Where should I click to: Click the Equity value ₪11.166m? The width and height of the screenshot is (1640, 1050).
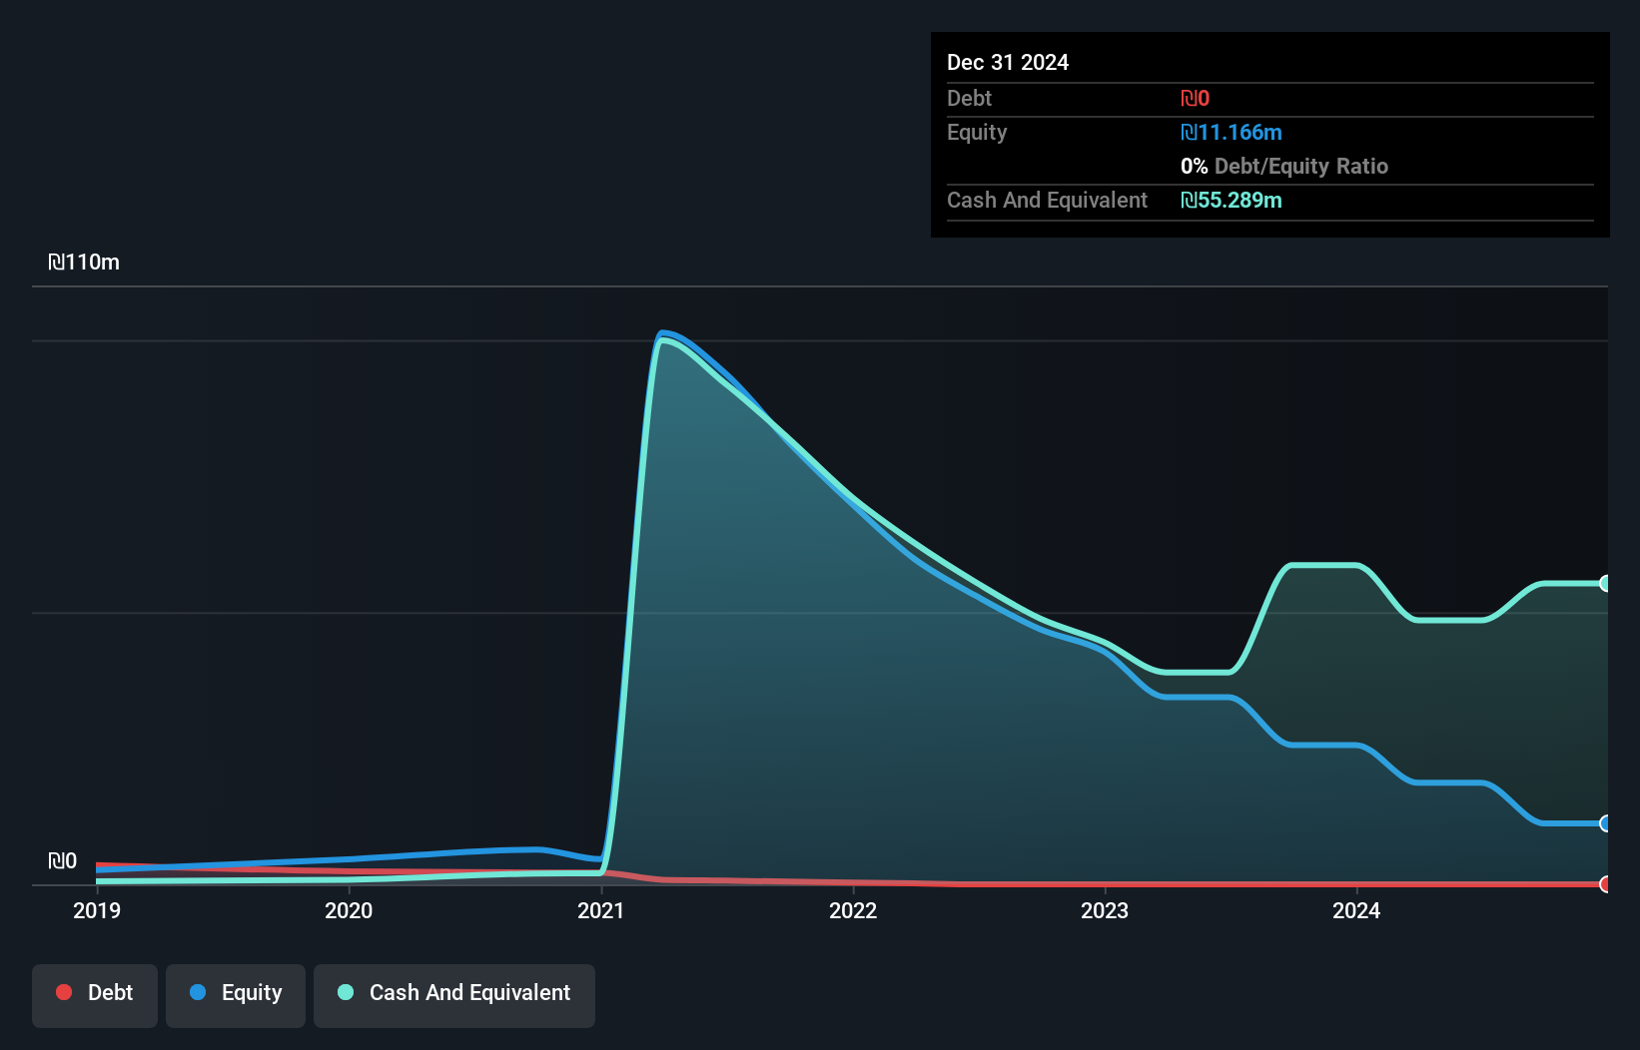click(x=1230, y=132)
